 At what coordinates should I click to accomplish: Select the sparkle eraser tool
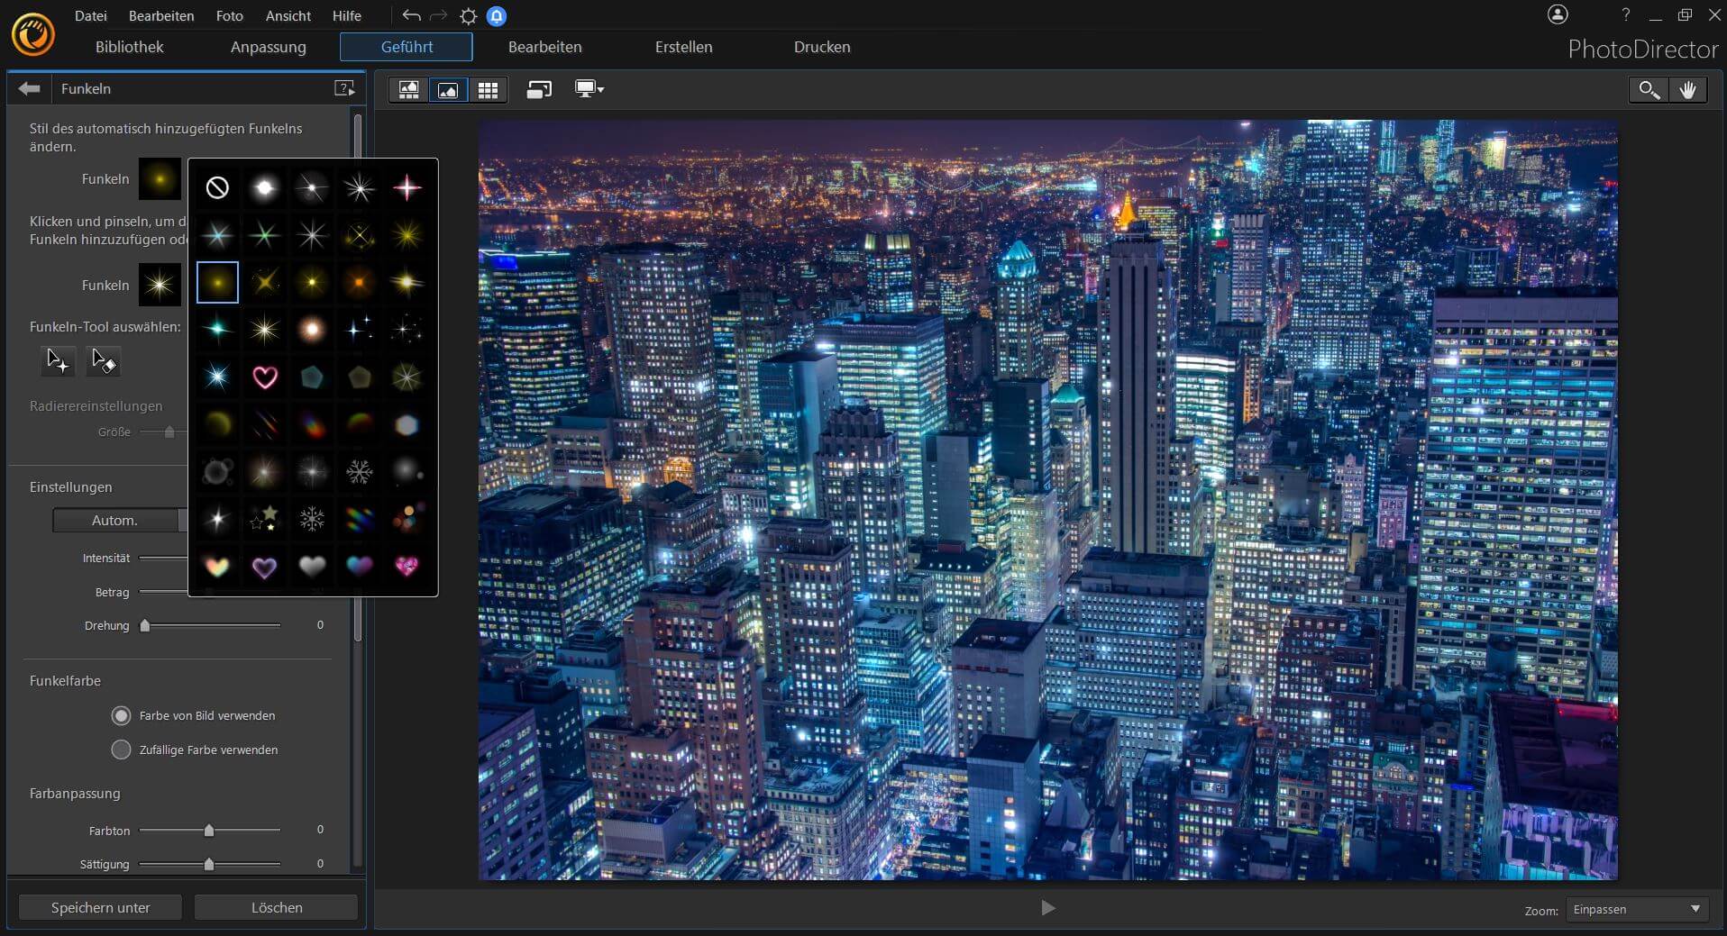(x=104, y=361)
